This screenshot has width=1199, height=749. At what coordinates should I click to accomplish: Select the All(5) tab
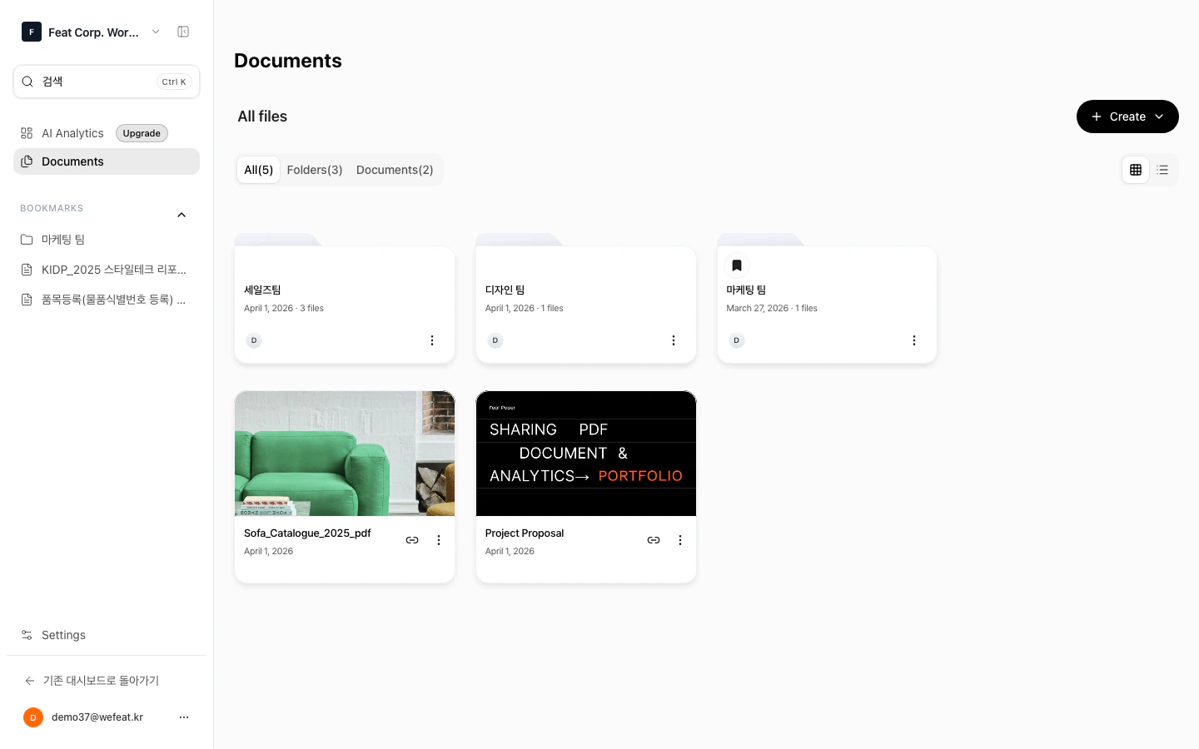[258, 170]
